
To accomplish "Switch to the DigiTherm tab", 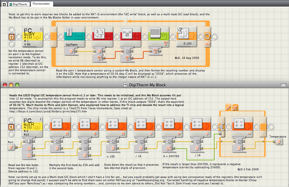I will coord(18,4).
